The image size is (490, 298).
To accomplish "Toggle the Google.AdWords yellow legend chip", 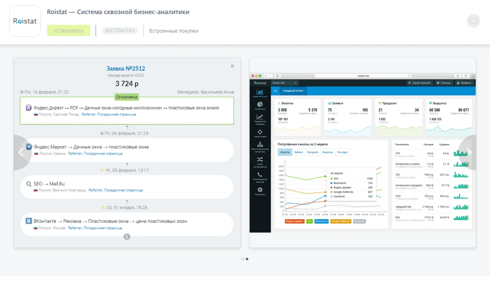I will point(341,221).
